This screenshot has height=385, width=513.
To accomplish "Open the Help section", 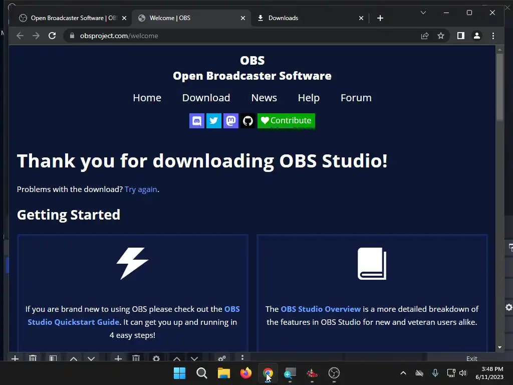I will (x=309, y=98).
